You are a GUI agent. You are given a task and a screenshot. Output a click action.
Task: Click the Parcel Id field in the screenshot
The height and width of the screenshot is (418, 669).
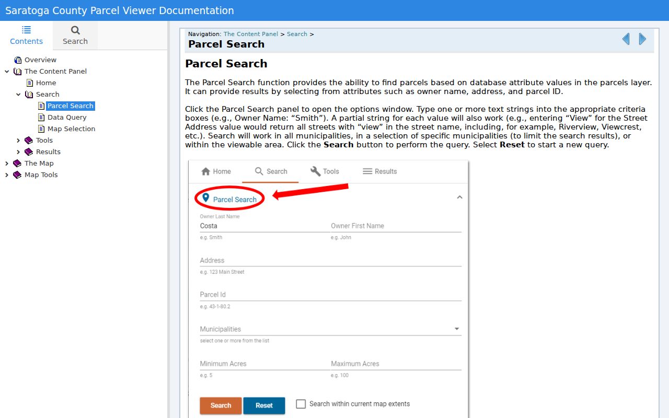(331, 295)
